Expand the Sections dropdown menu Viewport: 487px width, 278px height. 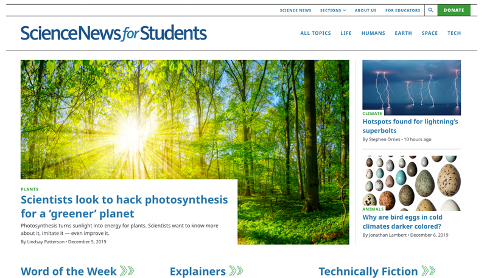coord(333,10)
